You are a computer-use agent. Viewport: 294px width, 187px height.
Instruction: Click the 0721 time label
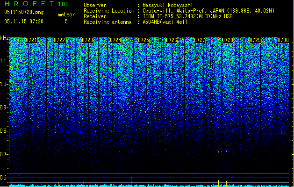tap(31, 40)
